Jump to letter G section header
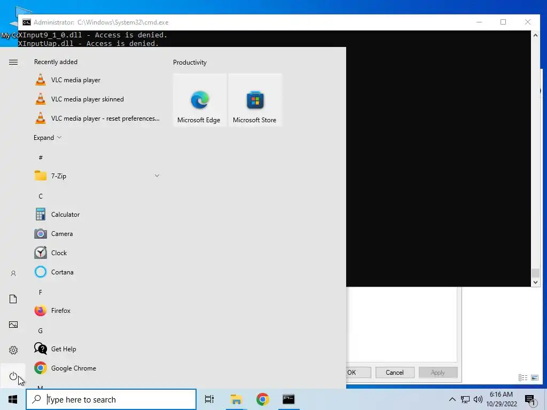The image size is (547, 410). (41, 330)
